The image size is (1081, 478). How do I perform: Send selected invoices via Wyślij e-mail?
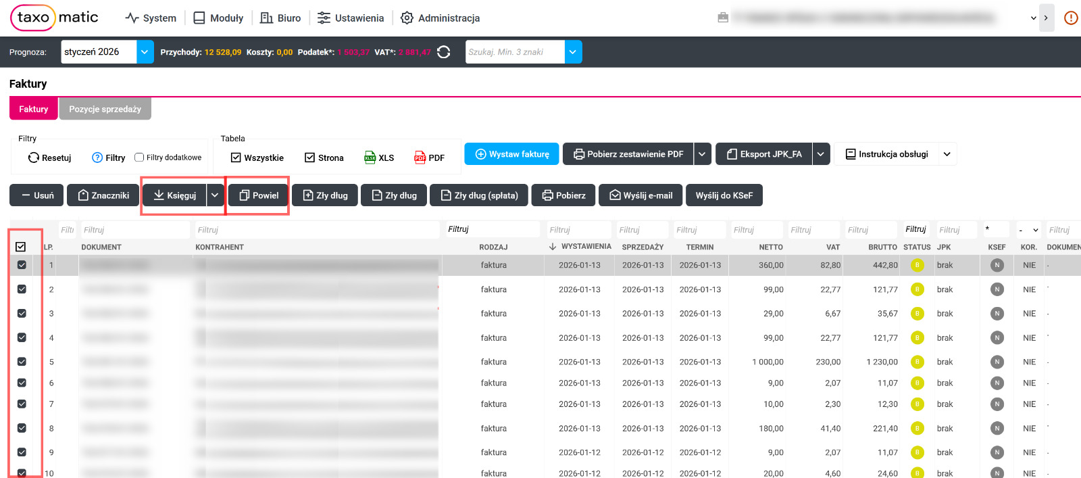[640, 195]
